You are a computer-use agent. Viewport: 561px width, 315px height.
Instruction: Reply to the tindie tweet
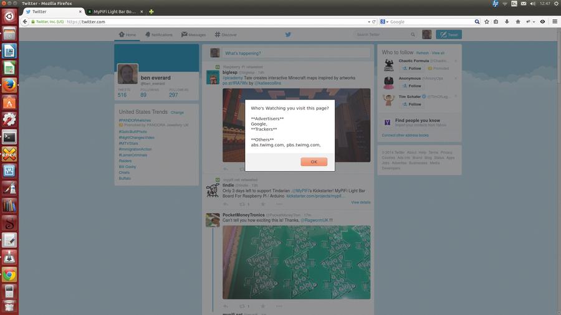[x=226, y=204]
